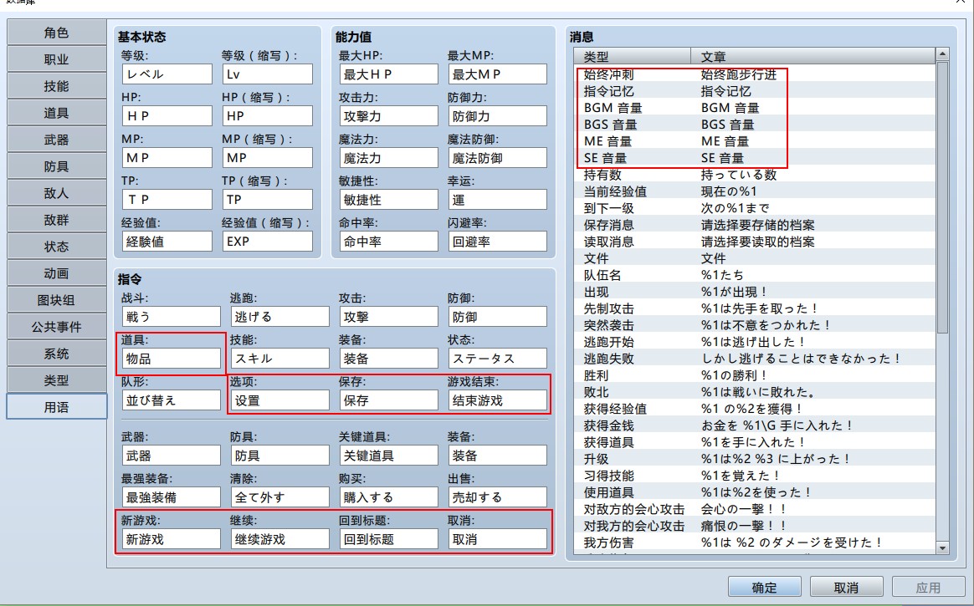Click the 取消 button beside 确定
Screen dimensions: 974x606
(846, 587)
